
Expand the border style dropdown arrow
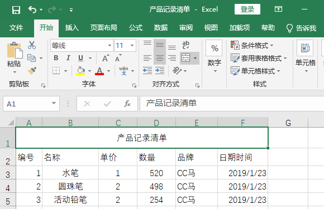click(65, 71)
